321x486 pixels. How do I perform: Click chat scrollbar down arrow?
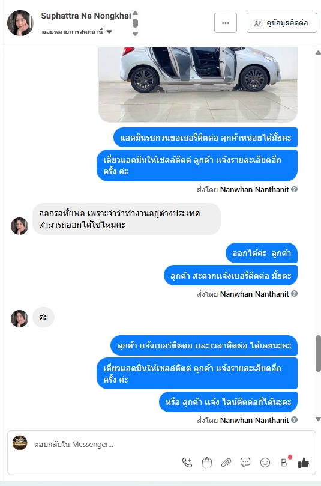point(318,419)
